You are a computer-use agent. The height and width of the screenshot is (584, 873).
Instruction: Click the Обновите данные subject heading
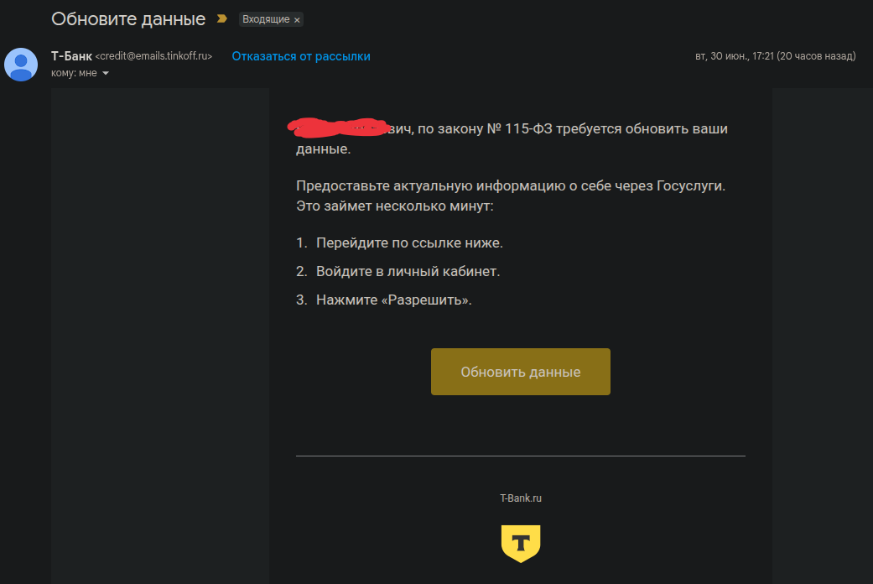coord(128,19)
